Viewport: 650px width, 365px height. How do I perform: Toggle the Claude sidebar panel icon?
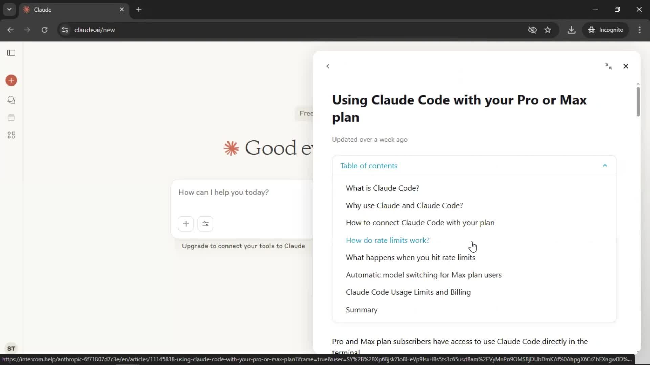tap(11, 53)
